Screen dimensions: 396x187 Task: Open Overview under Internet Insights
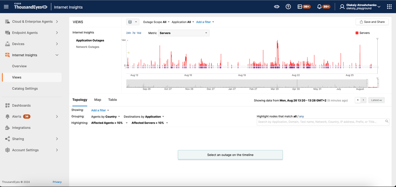(x=19, y=66)
